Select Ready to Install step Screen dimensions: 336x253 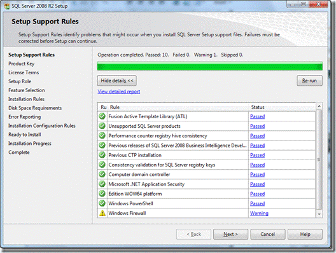click(25, 135)
